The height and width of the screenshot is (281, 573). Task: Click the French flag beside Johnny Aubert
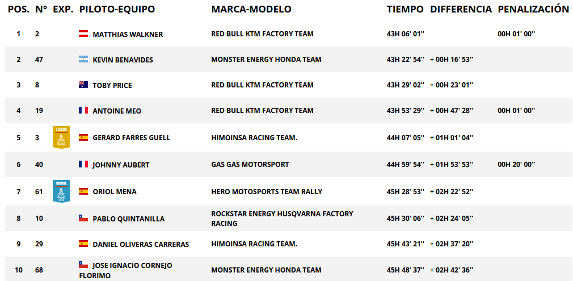[83, 164]
